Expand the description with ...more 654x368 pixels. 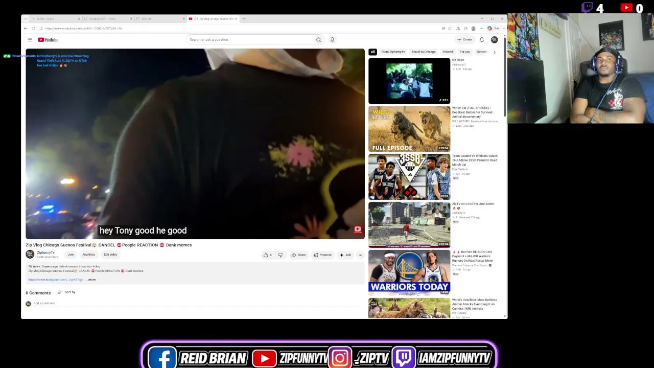pyautogui.click(x=91, y=280)
